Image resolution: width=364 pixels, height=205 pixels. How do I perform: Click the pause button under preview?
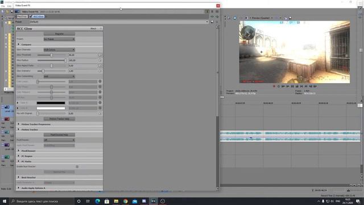tap(292, 86)
